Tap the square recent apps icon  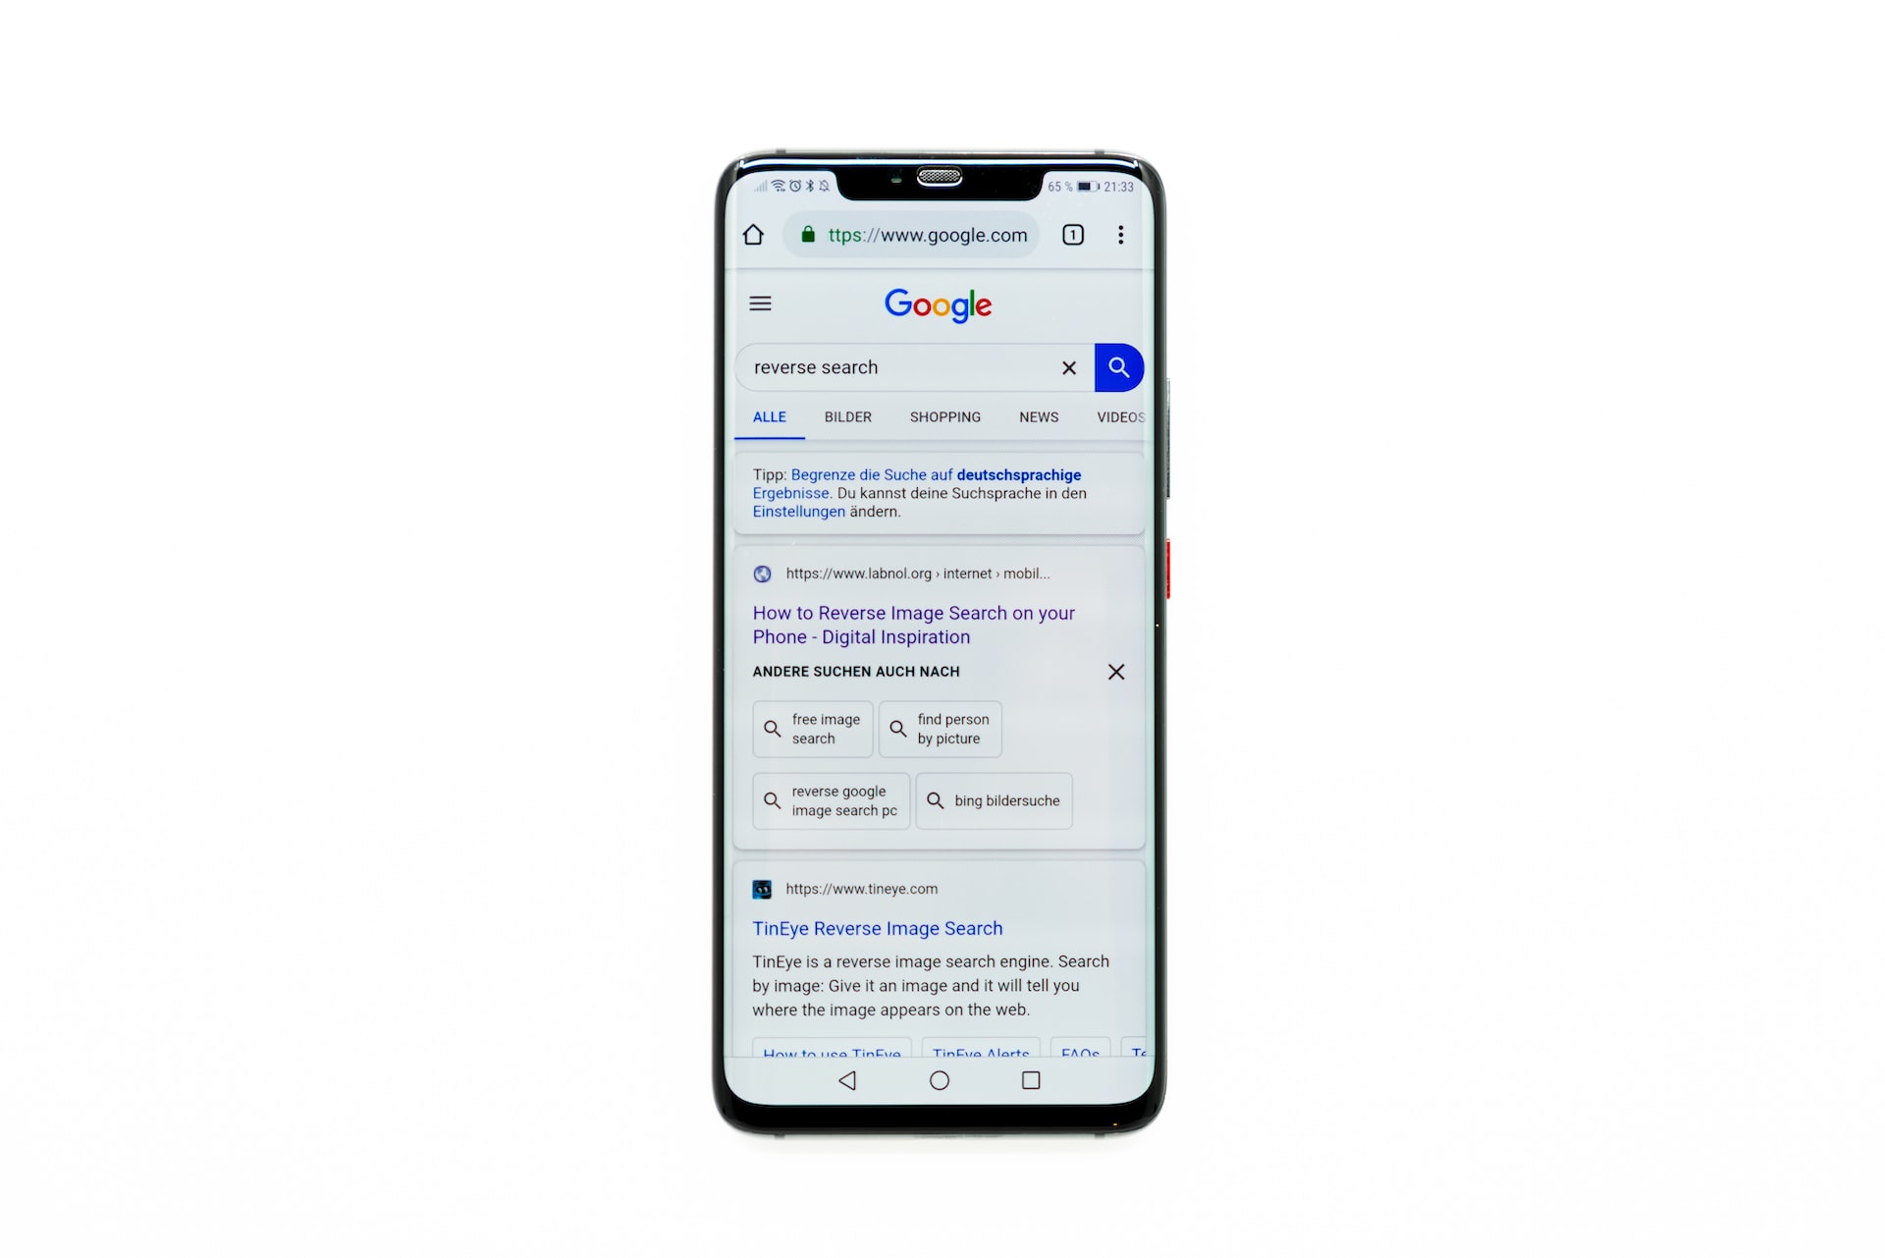tap(1029, 1079)
